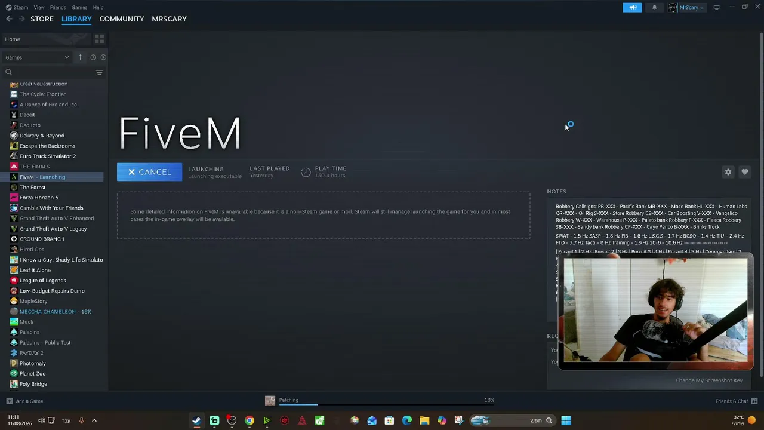Open the MRSCARY profile tab
The height and width of the screenshot is (430, 764).
[x=169, y=19]
